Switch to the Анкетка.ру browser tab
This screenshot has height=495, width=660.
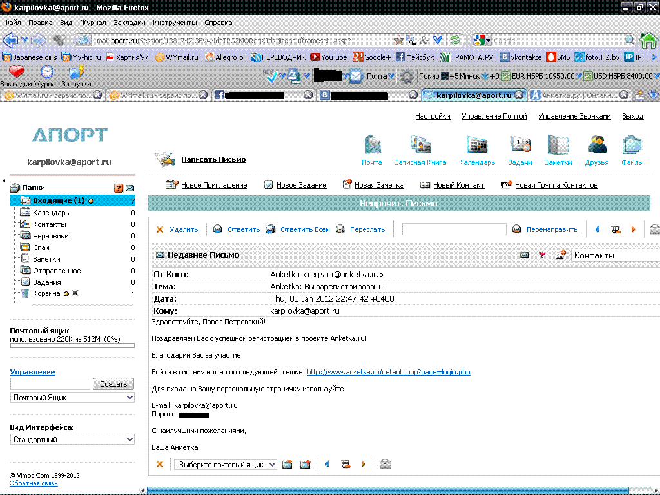(x=578, y=95)
